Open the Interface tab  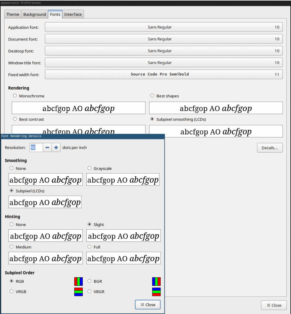(x=73, y=14)
